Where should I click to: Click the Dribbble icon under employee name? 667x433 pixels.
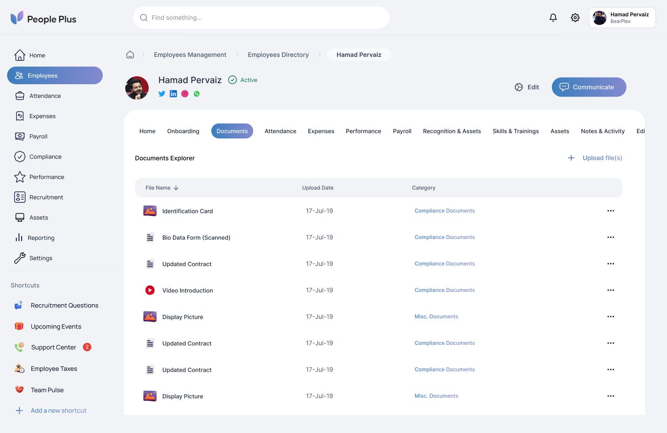[x=185, y=93]
